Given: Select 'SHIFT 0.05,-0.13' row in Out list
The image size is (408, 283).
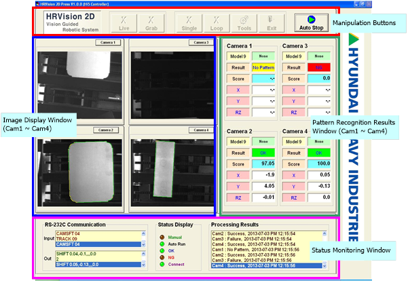Looking at the screenshot, I should (98, 265).
